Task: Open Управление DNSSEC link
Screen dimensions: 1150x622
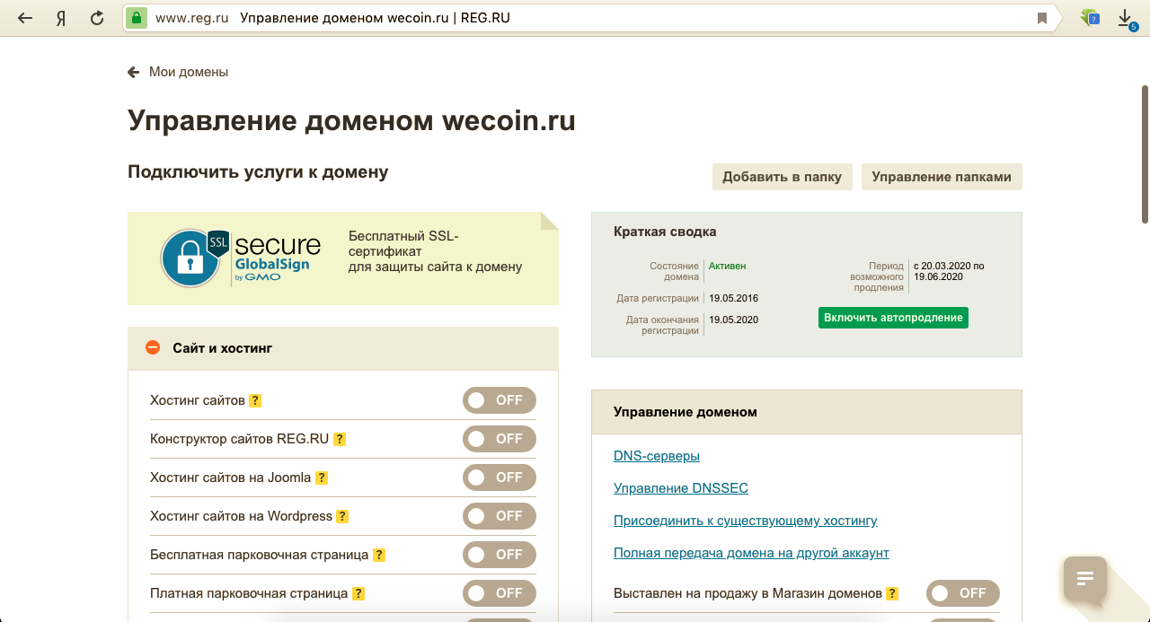Action: tap(681, 488)
